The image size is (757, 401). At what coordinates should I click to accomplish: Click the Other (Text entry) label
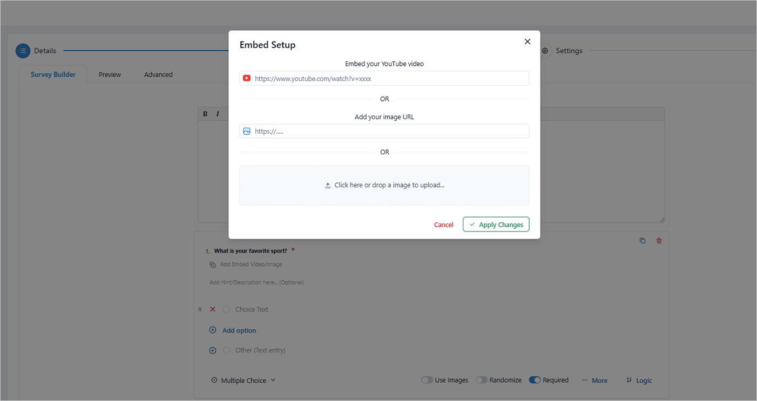pyautogui.click(x=260, y=350)
